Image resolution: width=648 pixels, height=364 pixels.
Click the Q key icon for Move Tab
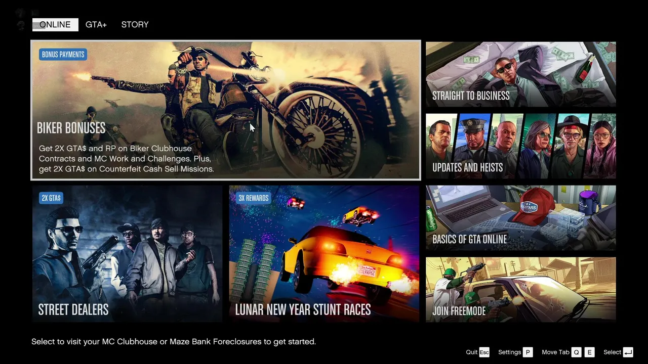(577, 352)
